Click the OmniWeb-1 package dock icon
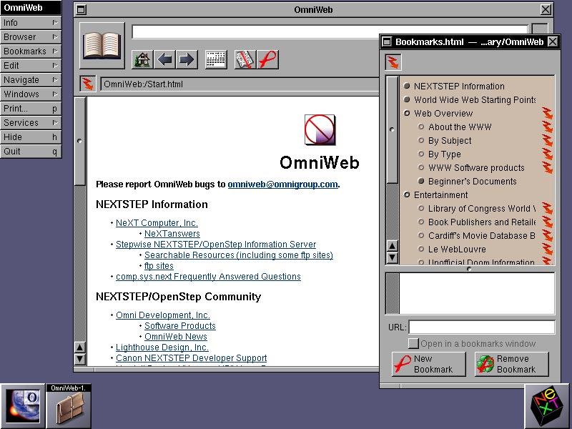The width and height of the screenshot is (572, 429). click(x=69, y=406)
